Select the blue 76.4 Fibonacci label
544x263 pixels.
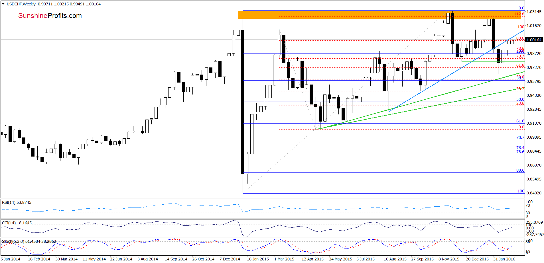point(520,148)
